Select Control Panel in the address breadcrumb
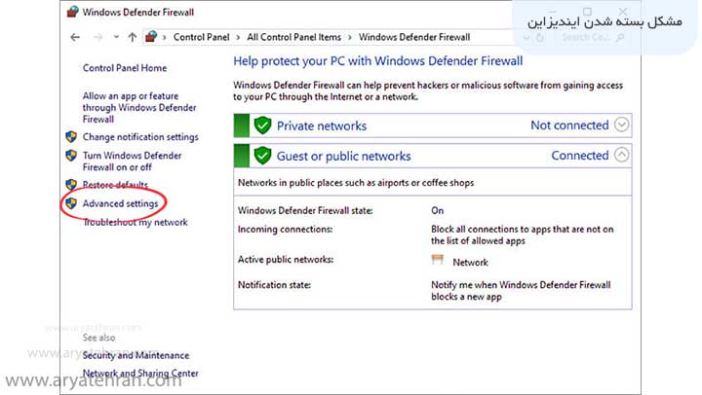Image resolution: width=702 pixels, height=395 pixels. (203, 37)
